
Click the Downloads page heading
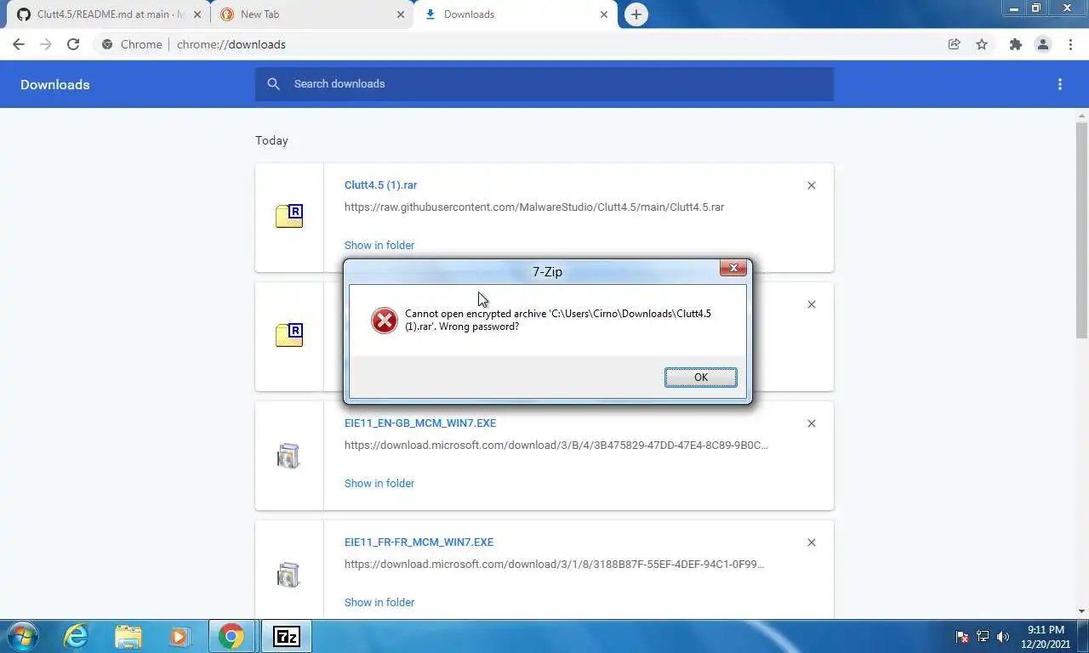click(x=55, y=84)
